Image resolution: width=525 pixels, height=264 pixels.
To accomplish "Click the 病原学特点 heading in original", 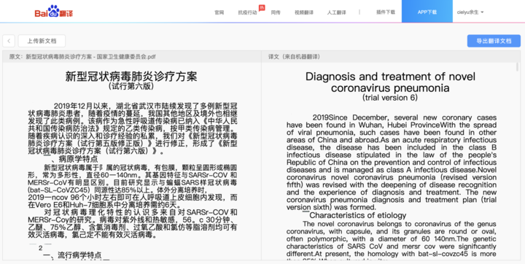I will click(78, 158).
